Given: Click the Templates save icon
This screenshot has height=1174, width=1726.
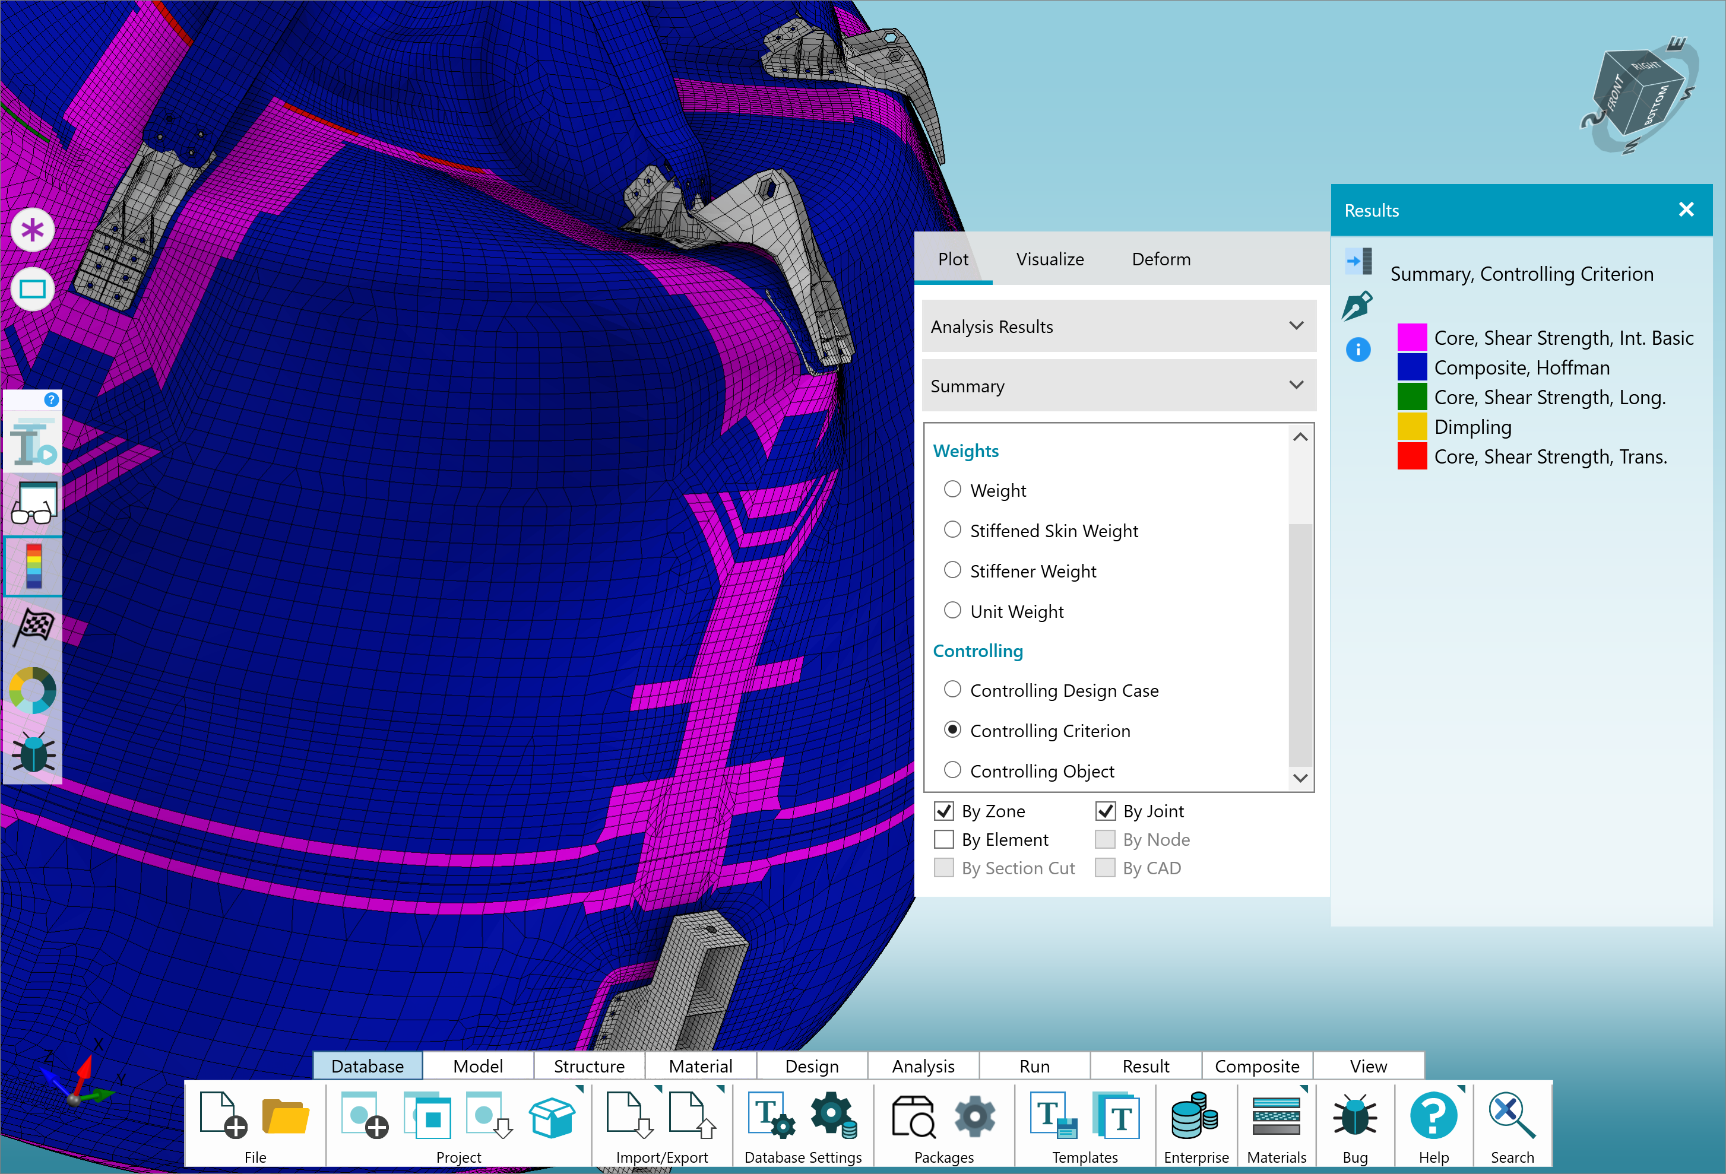Looking at the screenshot, I should tap(1053, 1115).
